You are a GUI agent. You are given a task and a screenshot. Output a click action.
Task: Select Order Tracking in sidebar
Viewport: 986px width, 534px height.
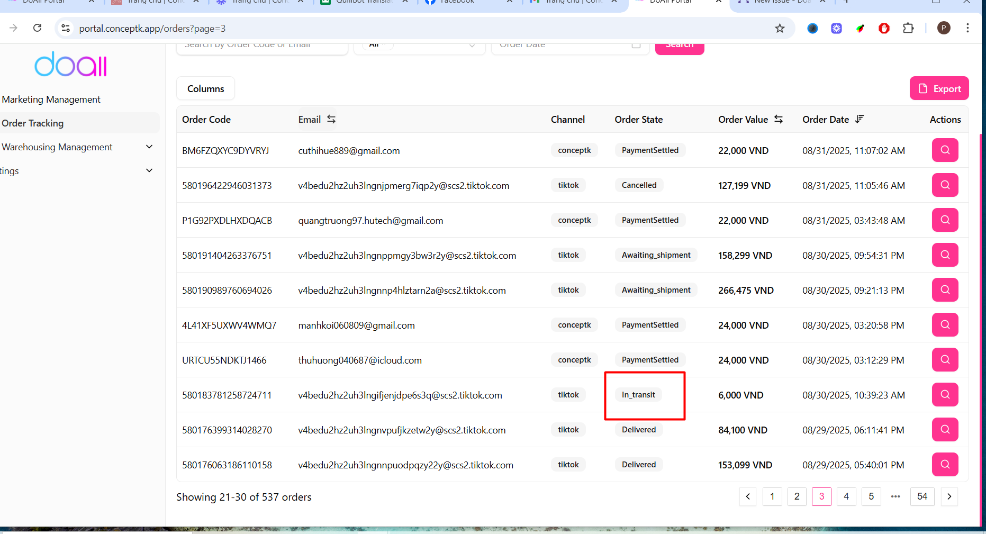(x=33, y=123)
